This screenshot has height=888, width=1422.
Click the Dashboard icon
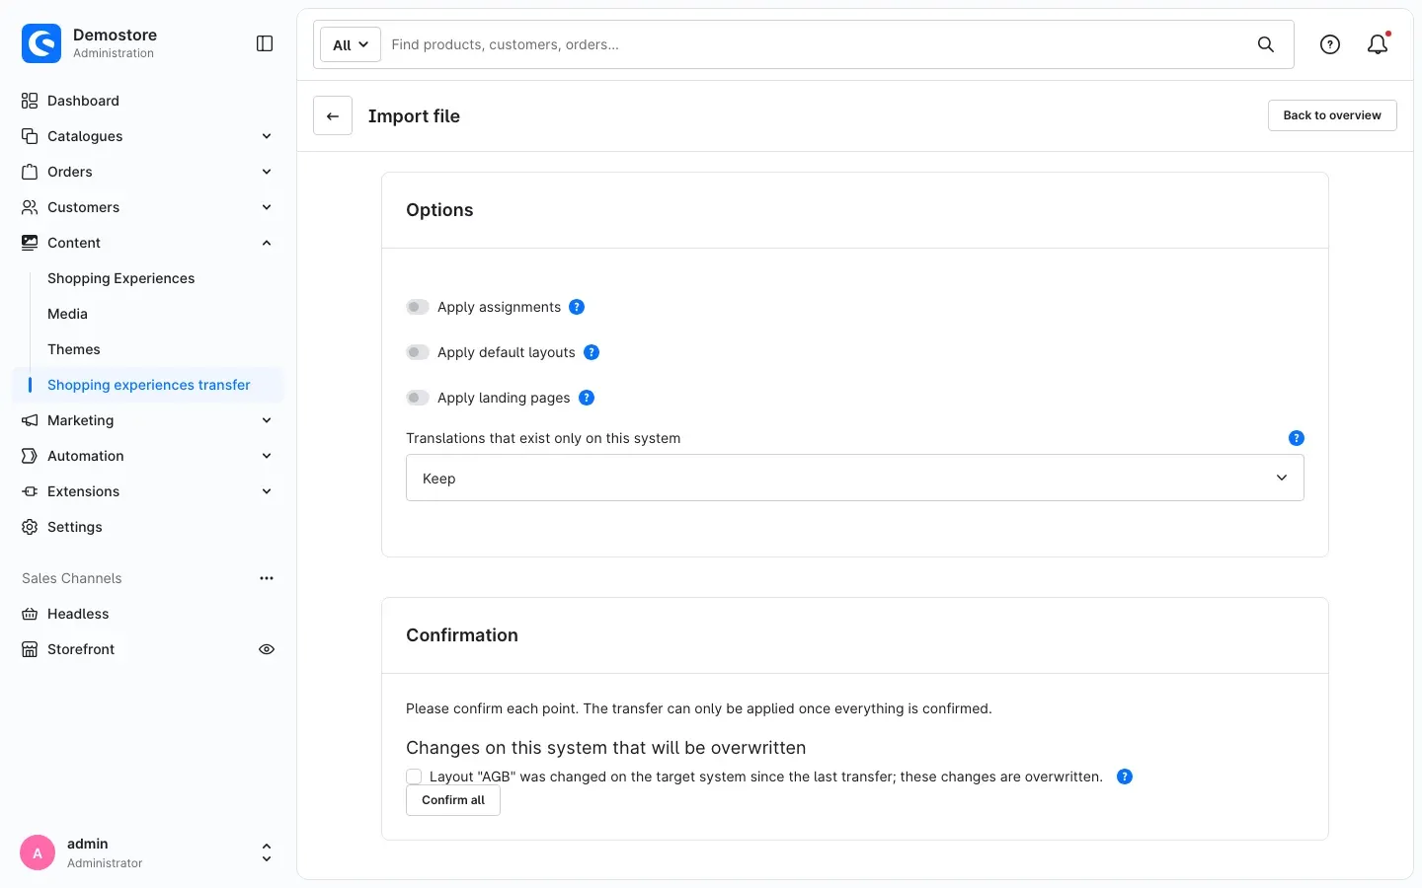click(30, 101)
